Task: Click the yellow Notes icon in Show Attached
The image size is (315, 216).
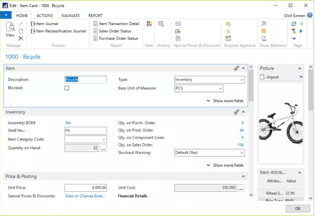Action: click(264, 31)
